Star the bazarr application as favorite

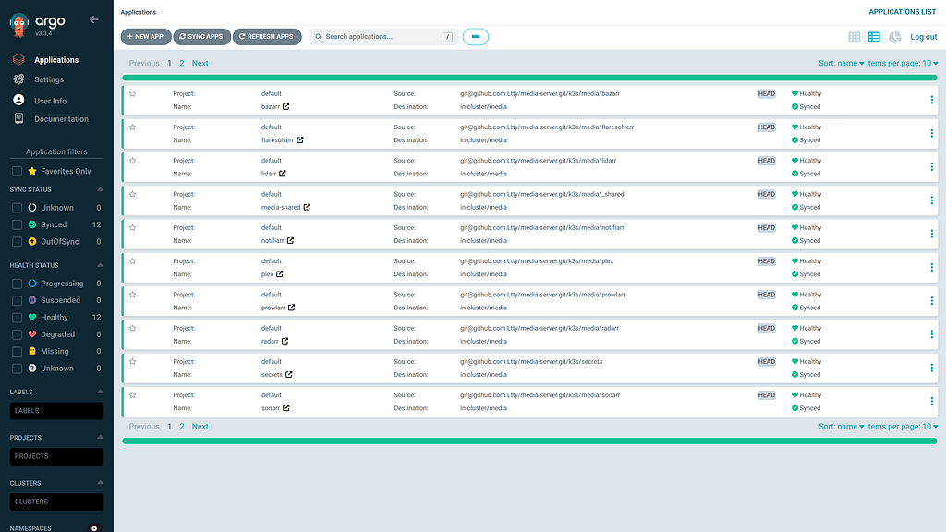click(133, 93)
